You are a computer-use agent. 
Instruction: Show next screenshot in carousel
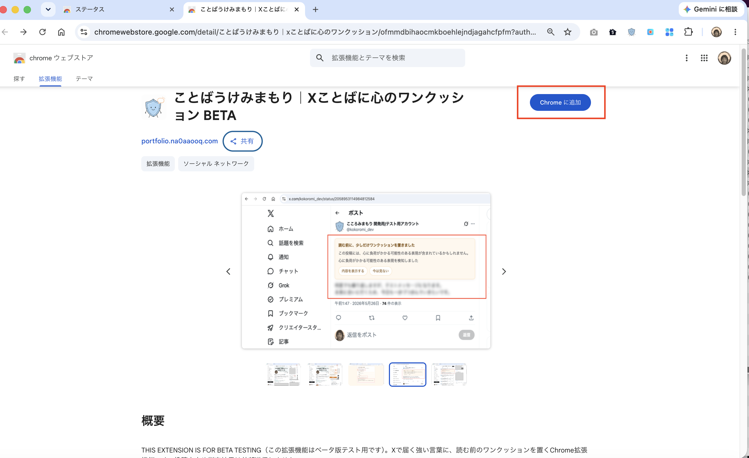pyautogui.click(x=504, y=271)
